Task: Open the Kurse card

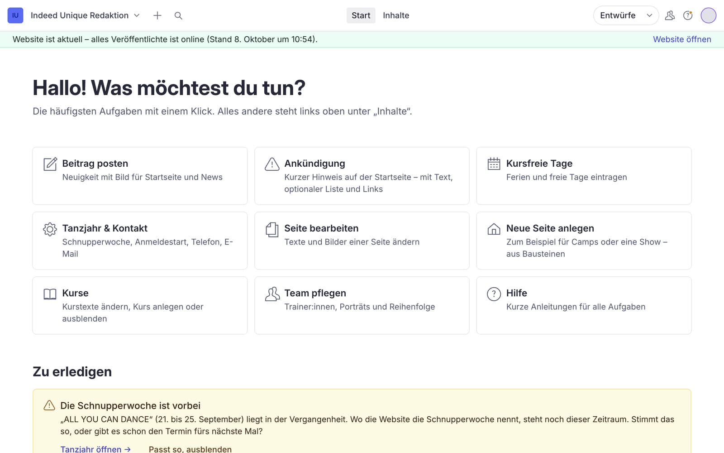Action: [x=140, y=305]
